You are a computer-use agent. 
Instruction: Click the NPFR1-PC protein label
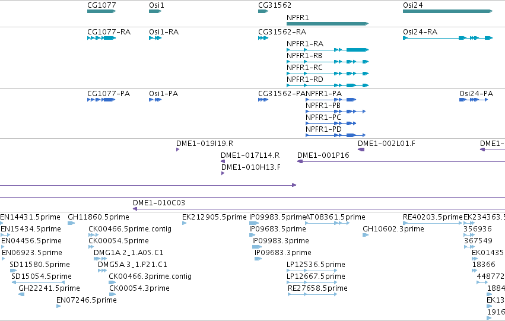[x=323, y=117]
